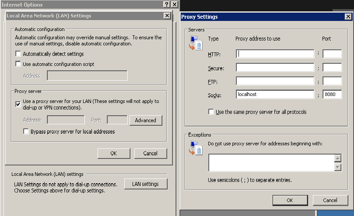Check Use the same proxy server for all protocols
This screenshot has height=216, width=354.
pyautogui.click(x=211, y=112)
